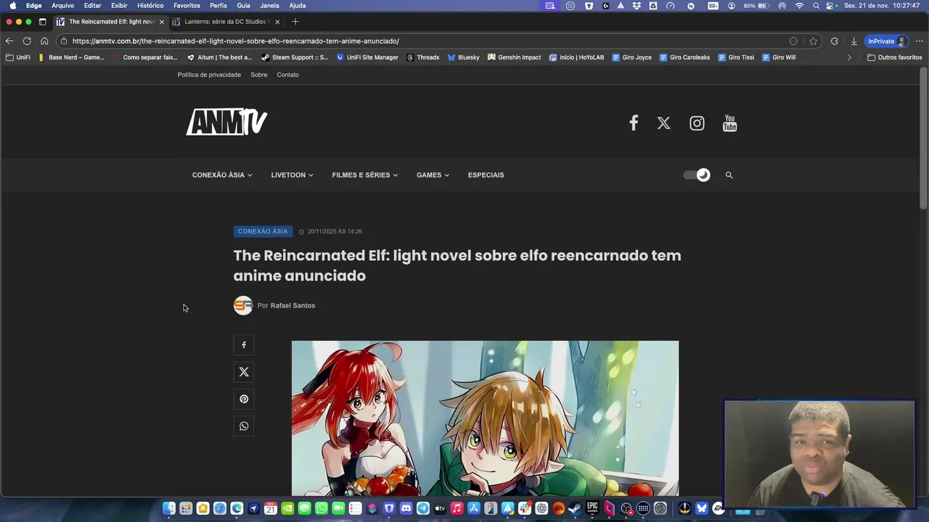The image size is (929, 522).
Task: Open Steam Support bookmark
Action: [x=295, y=57]
